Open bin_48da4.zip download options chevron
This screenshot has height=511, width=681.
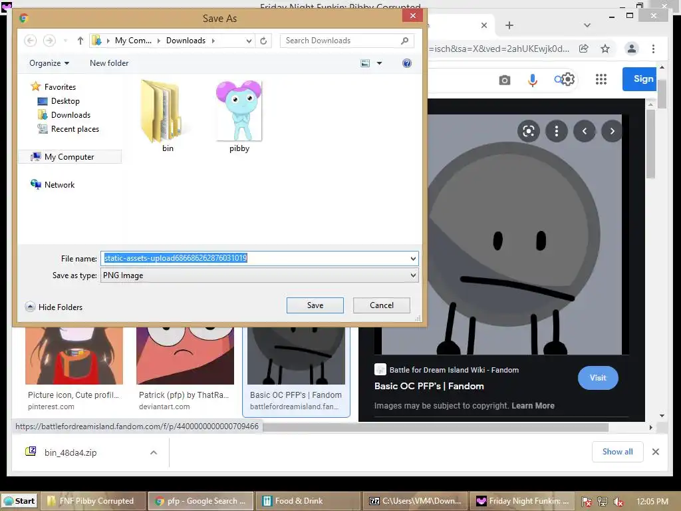coord(154,452)
